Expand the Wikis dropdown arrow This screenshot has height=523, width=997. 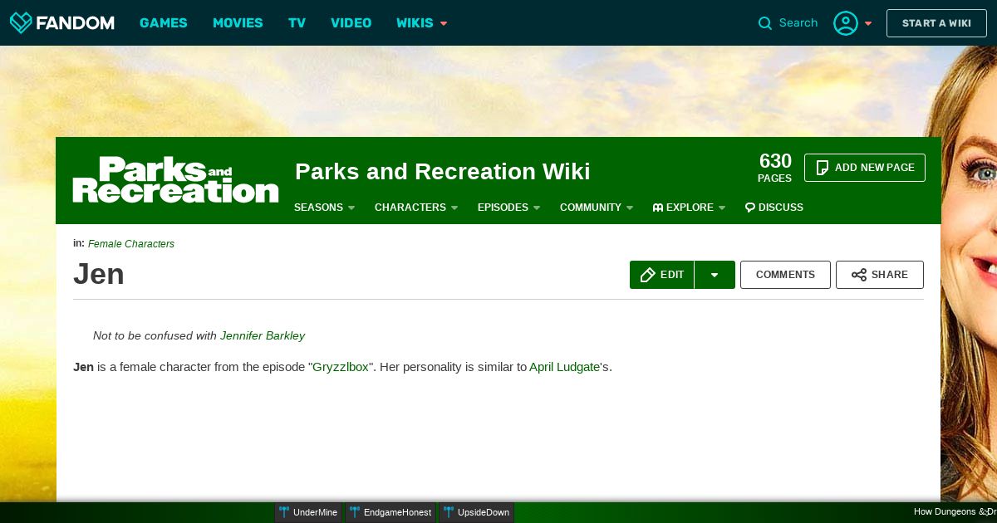pyautogui.click(x=444, y=23)
